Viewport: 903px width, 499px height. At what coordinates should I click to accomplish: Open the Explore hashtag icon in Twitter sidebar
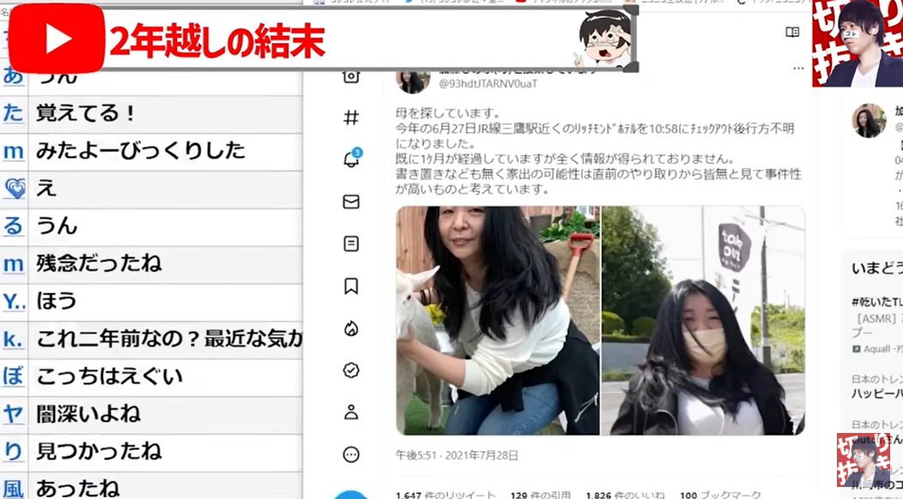tap(351, 118)
